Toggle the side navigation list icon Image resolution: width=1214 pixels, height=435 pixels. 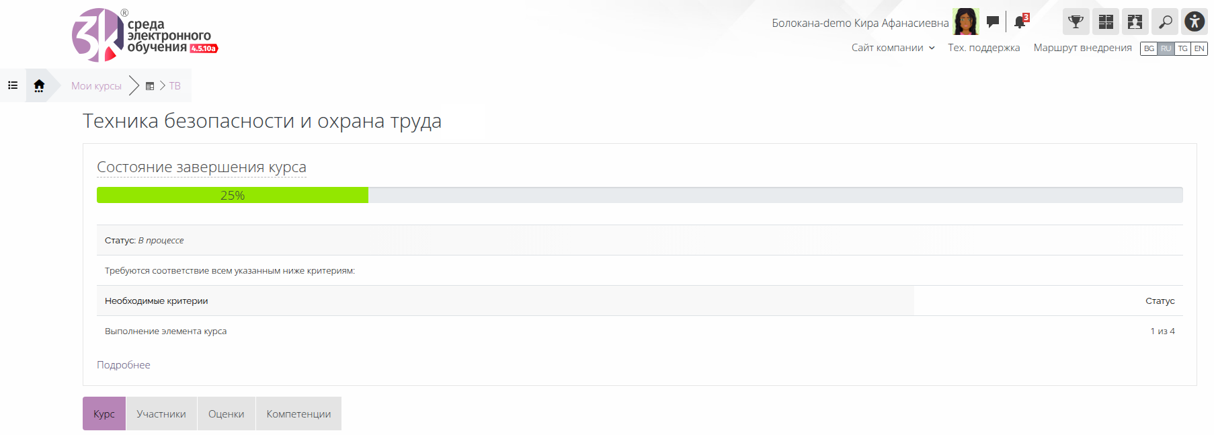pyautogui.click(x=13, y=85)
